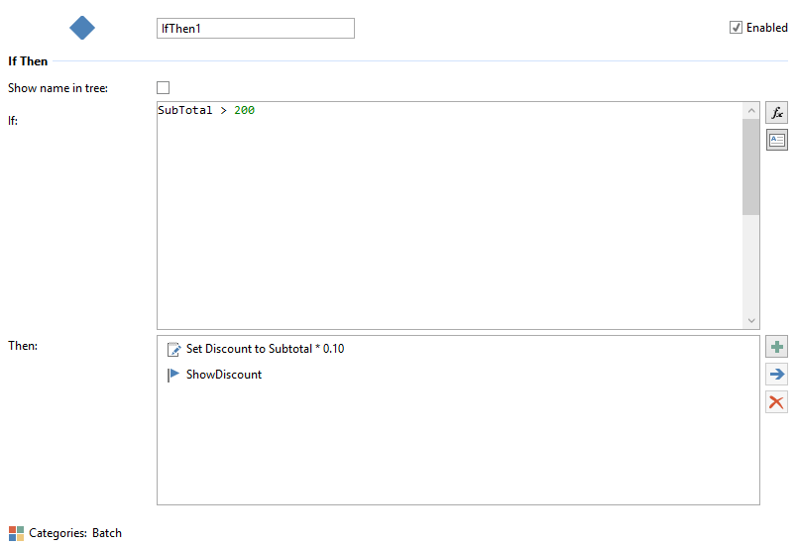
Task: Click the blue right arrow button
Action: point(777,375)
